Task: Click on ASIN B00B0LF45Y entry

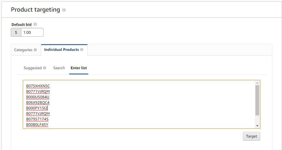Action: pos(37,125)
